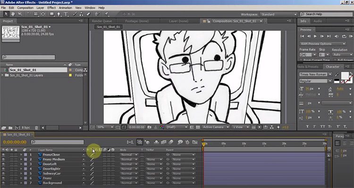Screen dimensions: 354x188
Task: Open the Composition menu
Action: click(x=25, y=8)
